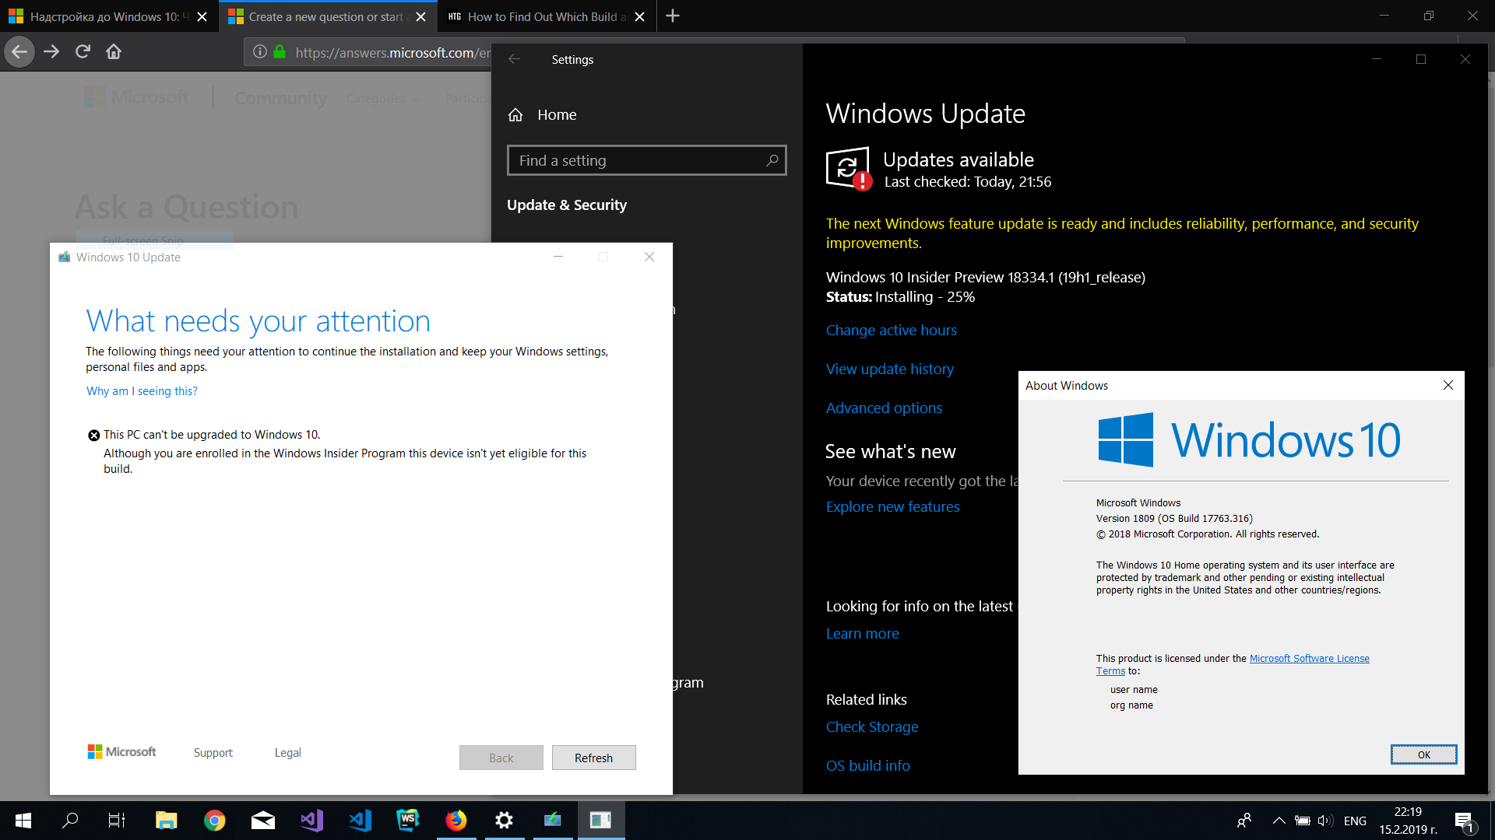Maximize the Settings window
Image resolution: width=1495 pixels, height=840 pixels.
(1420, 59)
